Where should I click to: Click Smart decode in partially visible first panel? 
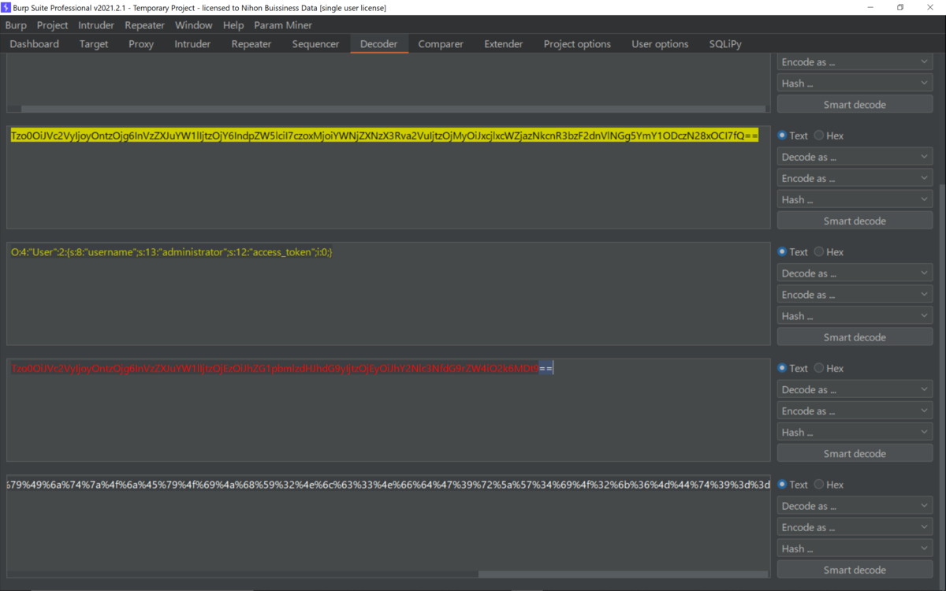(855, 105)
